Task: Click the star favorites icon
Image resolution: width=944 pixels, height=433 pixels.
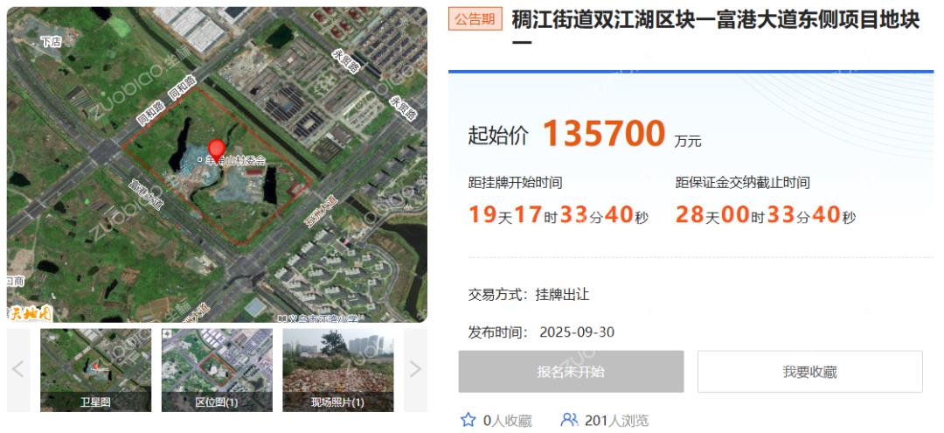Action: tap(469, 420)
